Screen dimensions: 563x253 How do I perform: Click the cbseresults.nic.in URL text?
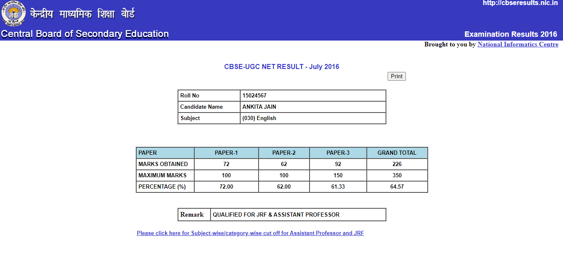tap(520, 3)
